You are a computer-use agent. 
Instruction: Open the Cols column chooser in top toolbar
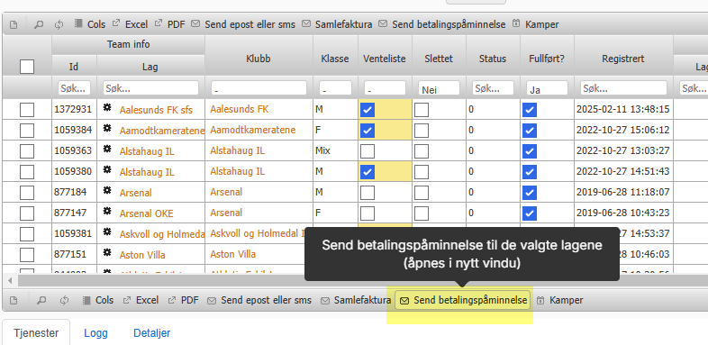[90, 24]
